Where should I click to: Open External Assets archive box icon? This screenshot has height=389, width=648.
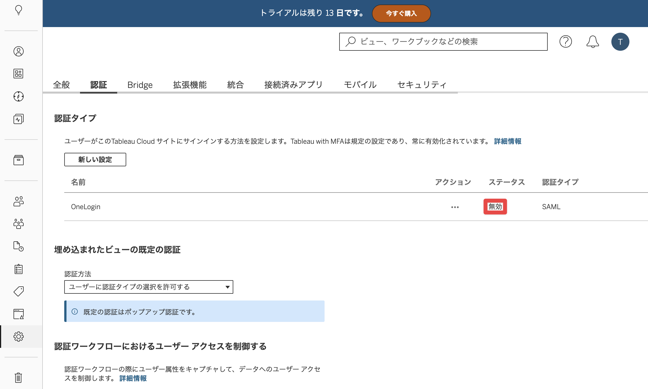pyautogui.click(x=19, y=160)
